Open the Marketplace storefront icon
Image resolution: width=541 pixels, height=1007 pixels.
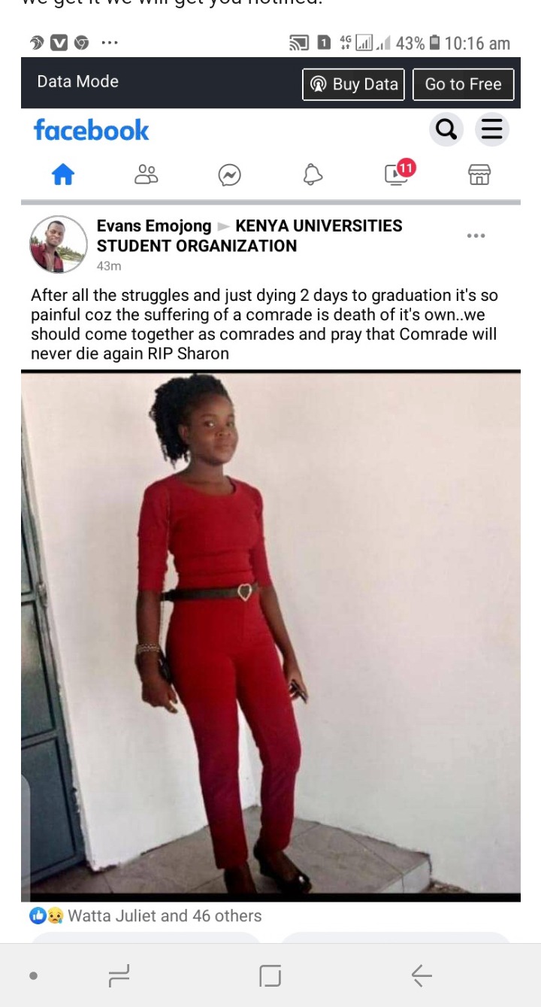click(x=479, y=174)
